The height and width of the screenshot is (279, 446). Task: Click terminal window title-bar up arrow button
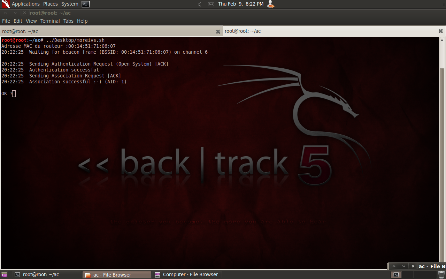(x=5, y=13)
